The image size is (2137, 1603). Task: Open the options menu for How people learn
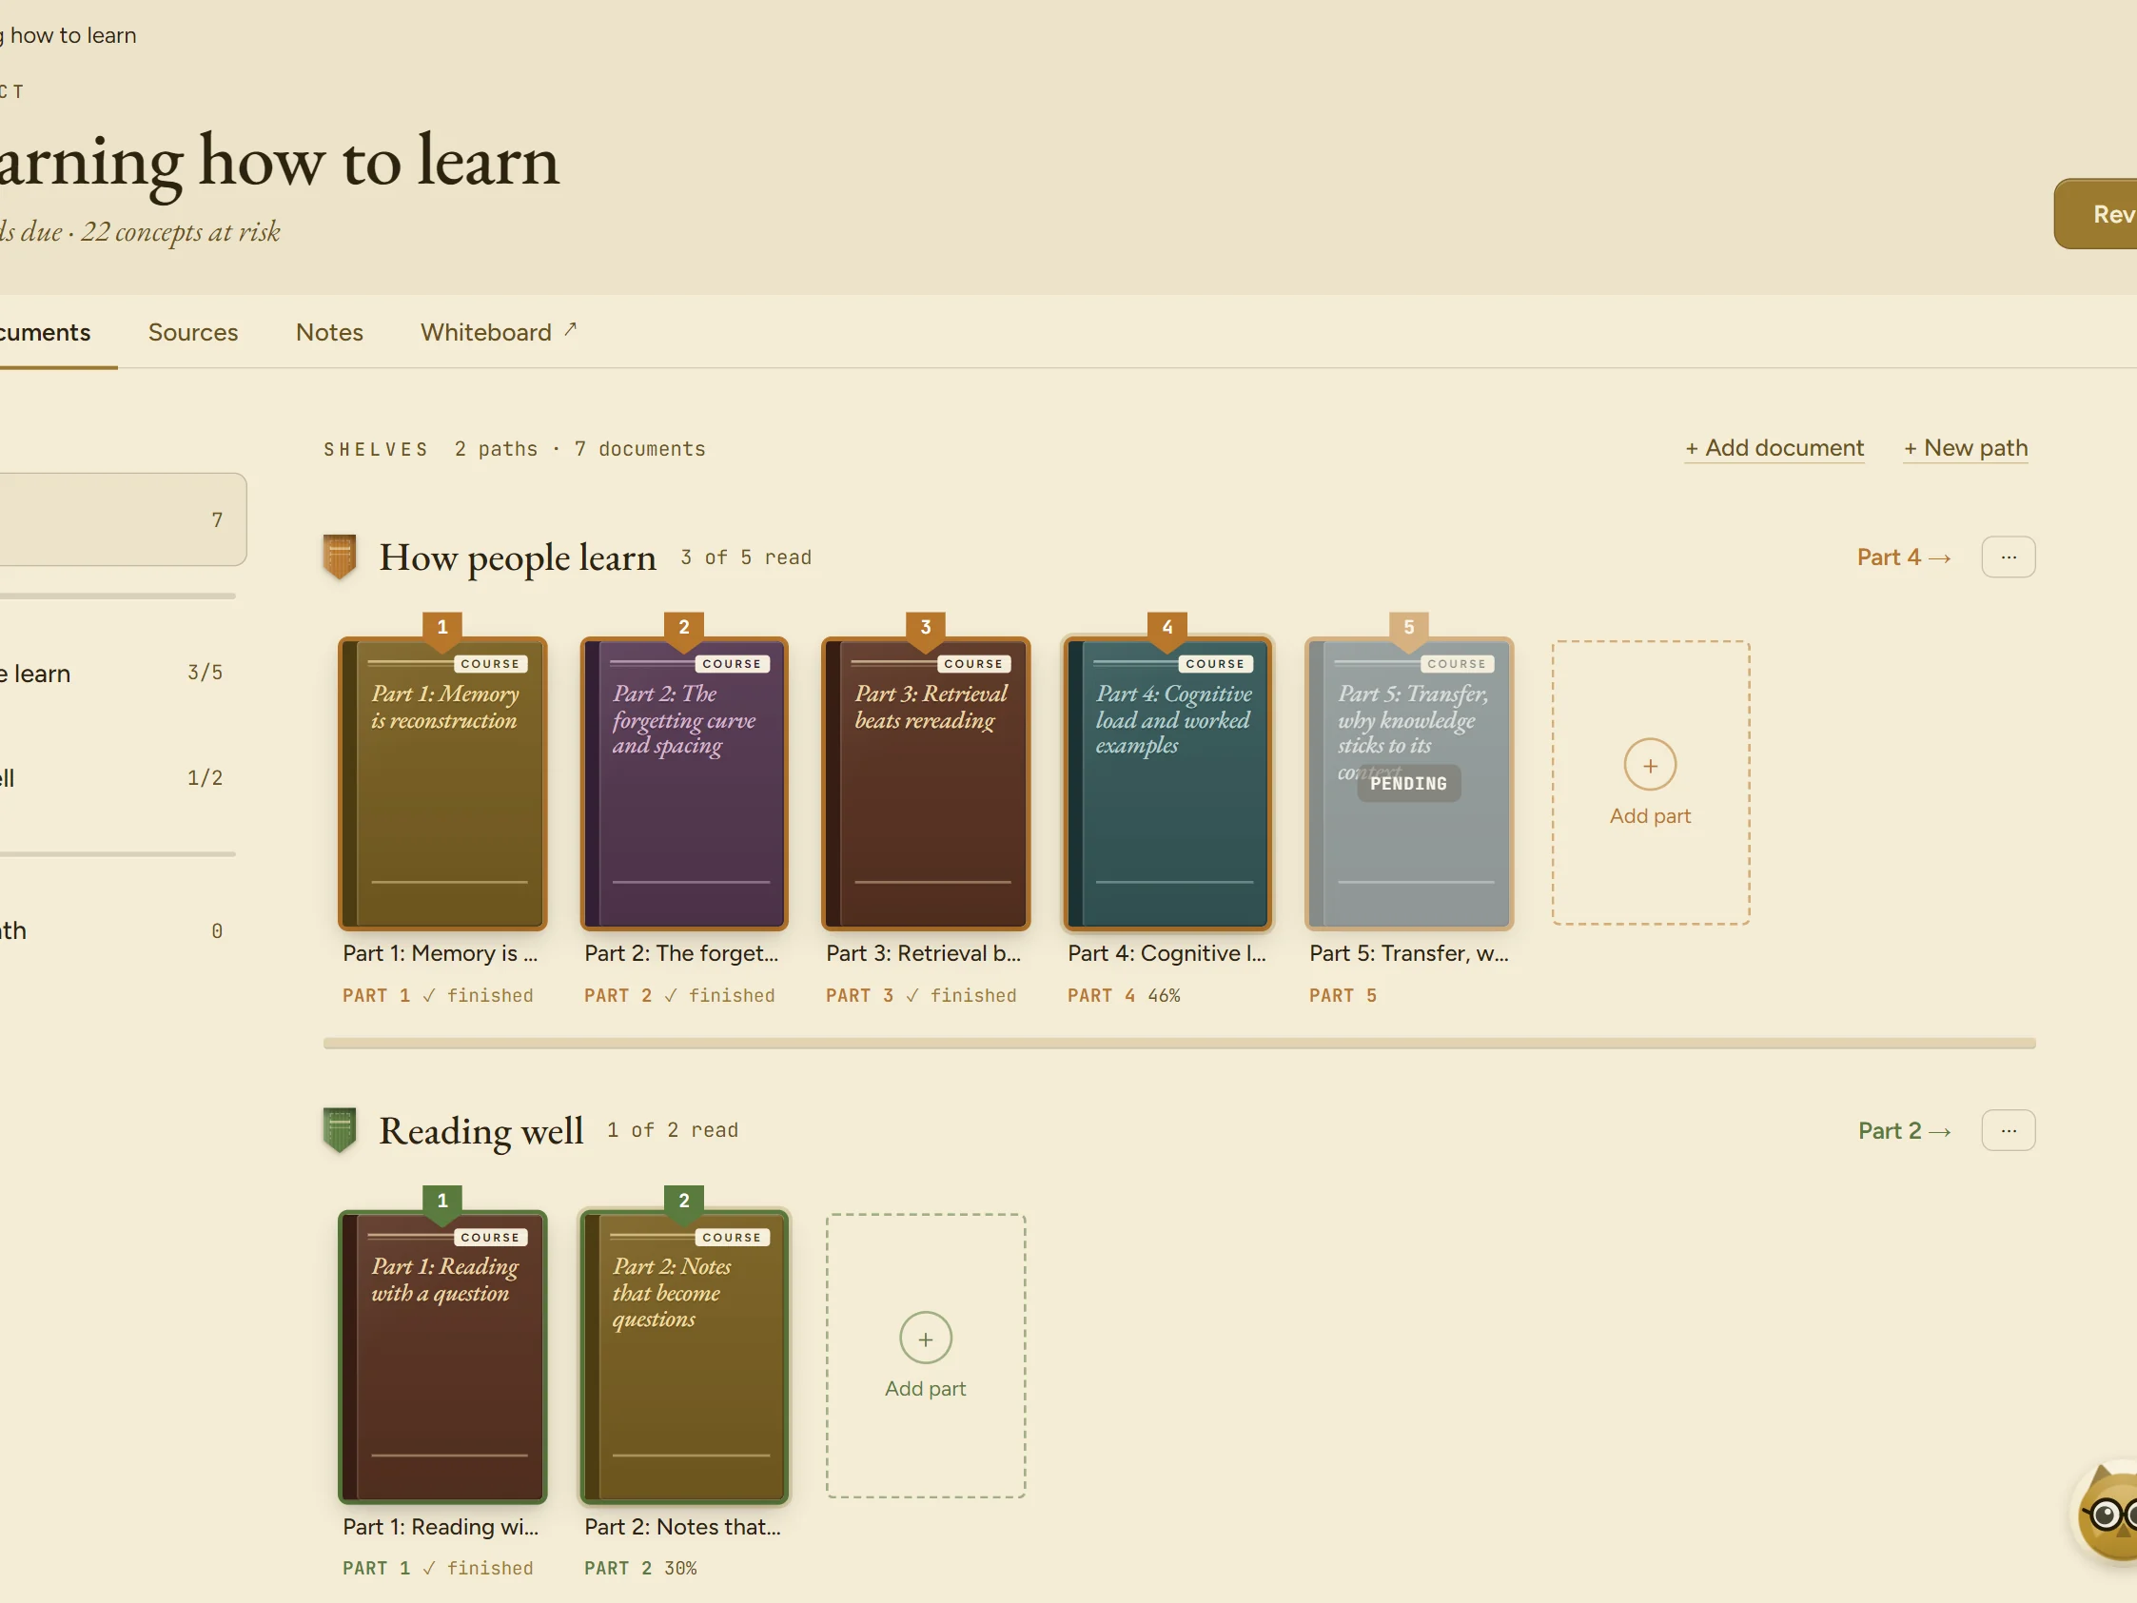coord(2008,557)
